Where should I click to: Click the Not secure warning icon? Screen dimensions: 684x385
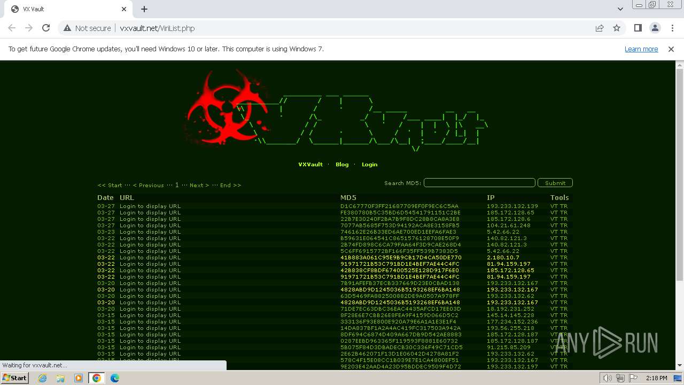coord(67,28)
